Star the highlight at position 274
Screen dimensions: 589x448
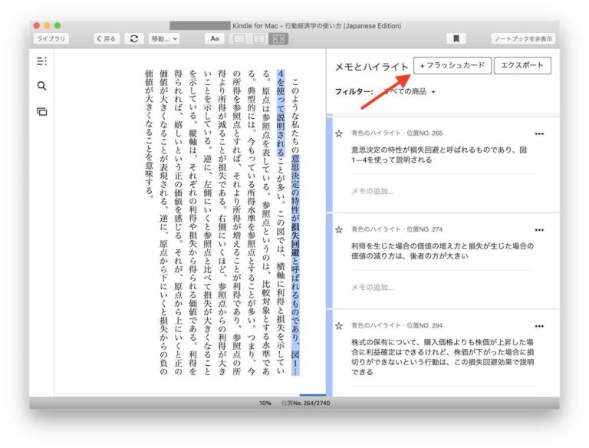(x=339, y=229)
